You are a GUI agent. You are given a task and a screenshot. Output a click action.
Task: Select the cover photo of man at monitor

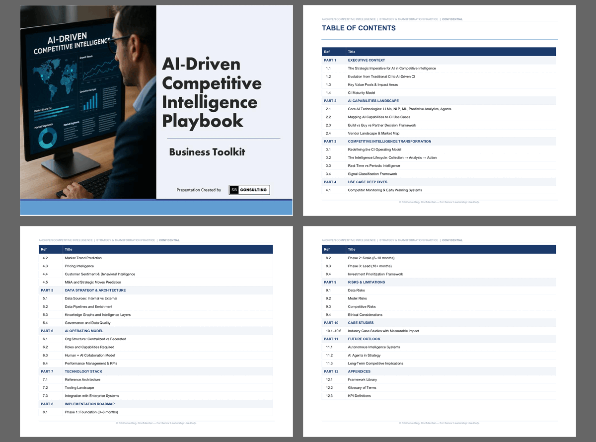pos(88,102)
